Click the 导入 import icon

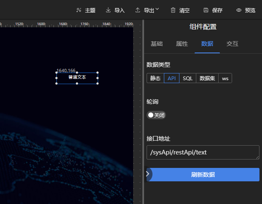click(108, 10)
